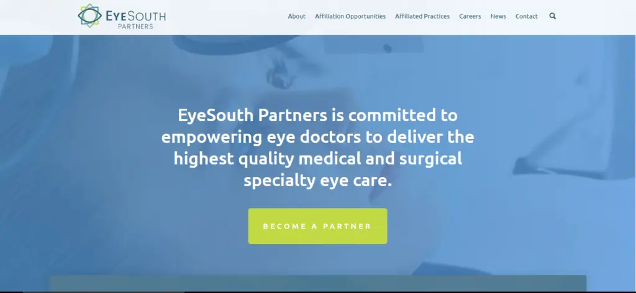Click the headline line 'specialty eye care.'

pyautogui.click(x=317, y=181)
